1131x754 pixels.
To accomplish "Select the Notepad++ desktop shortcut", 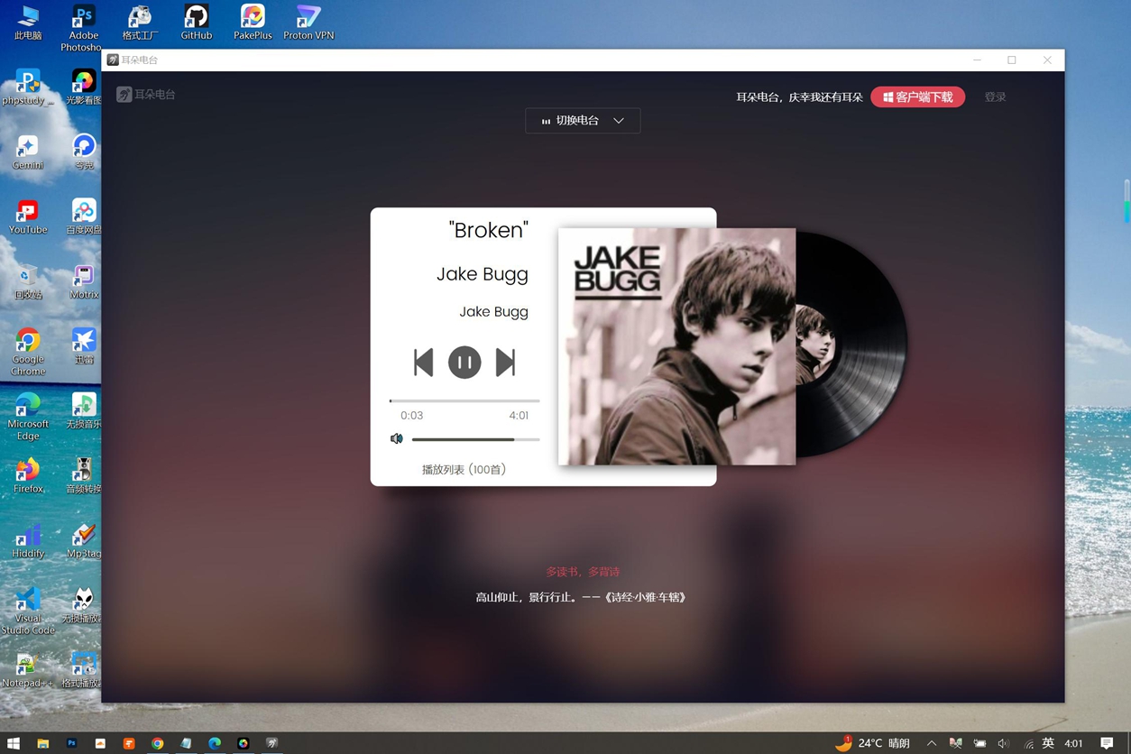I will (28, 670).
